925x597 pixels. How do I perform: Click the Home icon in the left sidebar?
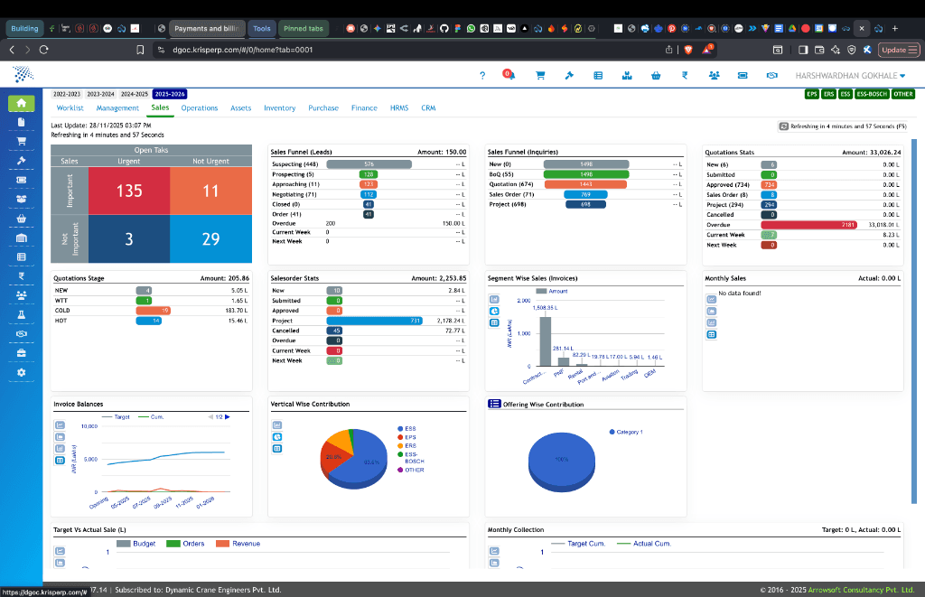[19, 104]
